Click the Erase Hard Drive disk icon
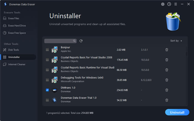This screenshot has width=194, height=121. [x=5, y=25]
